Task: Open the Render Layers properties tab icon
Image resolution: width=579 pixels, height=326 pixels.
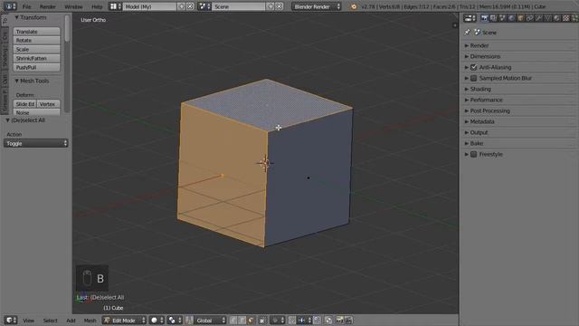Action: point(494,18)
